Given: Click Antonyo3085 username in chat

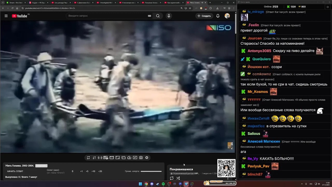Looking at the screenshot, I should [x=259, y=51].
